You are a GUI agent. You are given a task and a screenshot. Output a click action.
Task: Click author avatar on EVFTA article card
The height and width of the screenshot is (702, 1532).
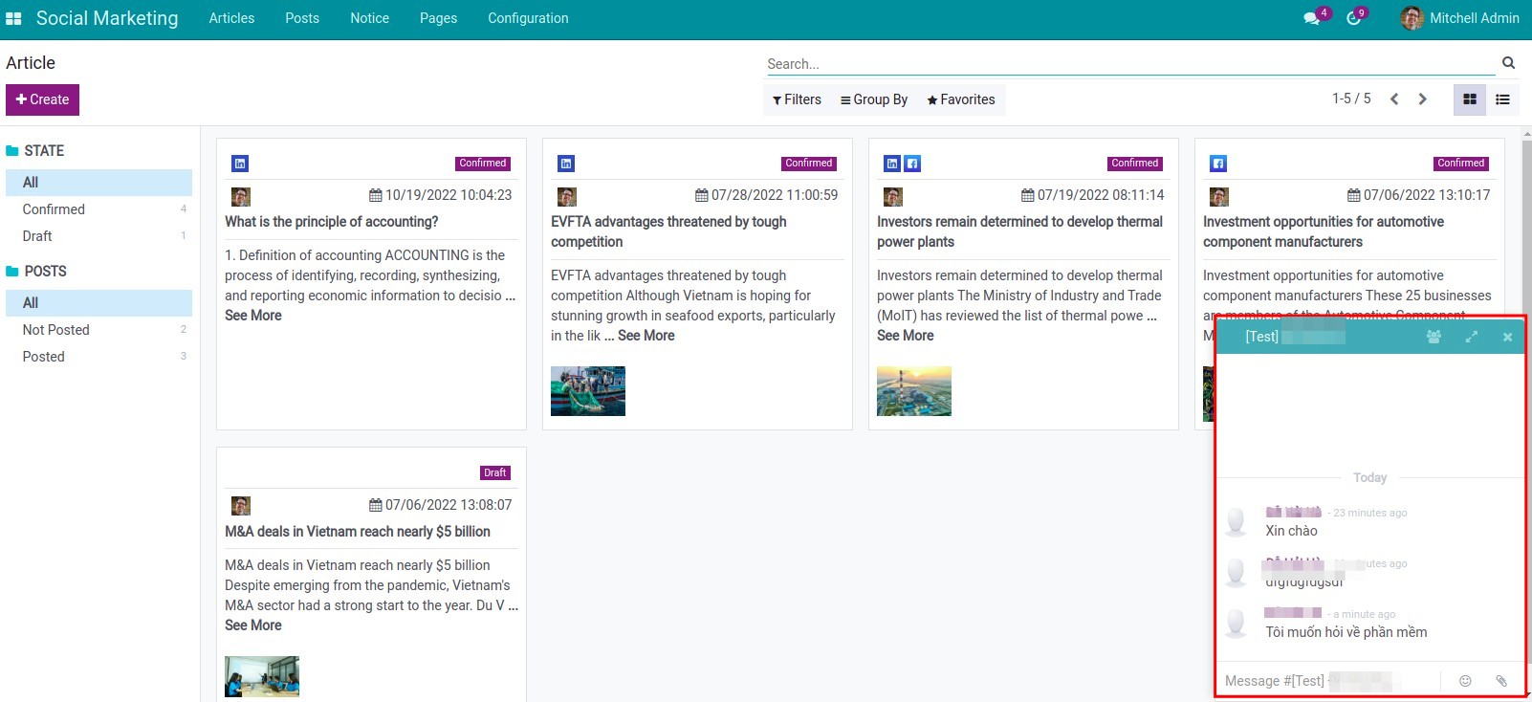[567, 197]
